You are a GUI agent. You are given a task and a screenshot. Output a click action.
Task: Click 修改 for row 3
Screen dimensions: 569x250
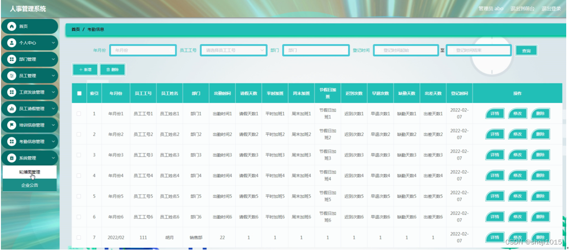pos(518,155)
